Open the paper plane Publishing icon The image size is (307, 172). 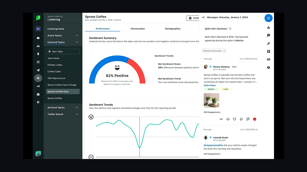click(x=38, y=70)
